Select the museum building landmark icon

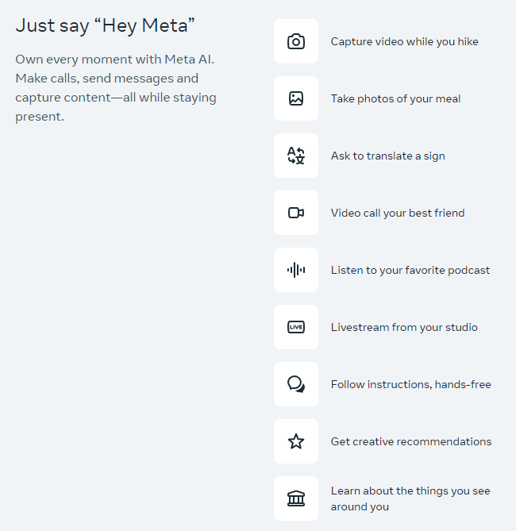296,498
